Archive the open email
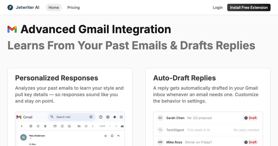Image resolution: width=278 pixels, height=146 pixels. [x=31, y=126]
